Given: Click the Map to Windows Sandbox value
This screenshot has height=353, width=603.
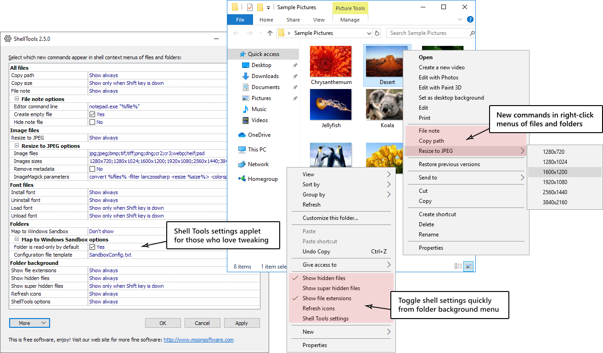Looking at the screenshot, I should click(x=158, y=231).
